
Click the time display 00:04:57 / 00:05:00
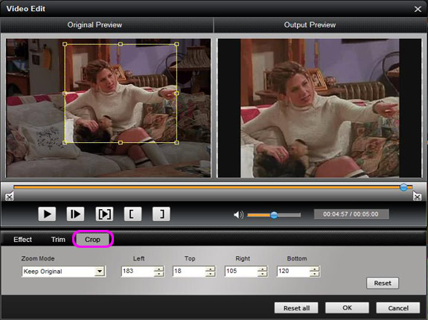pos(351,214)
